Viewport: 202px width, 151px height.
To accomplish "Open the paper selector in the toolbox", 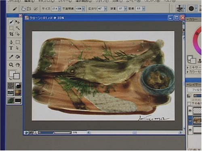I will pos(11,85).
